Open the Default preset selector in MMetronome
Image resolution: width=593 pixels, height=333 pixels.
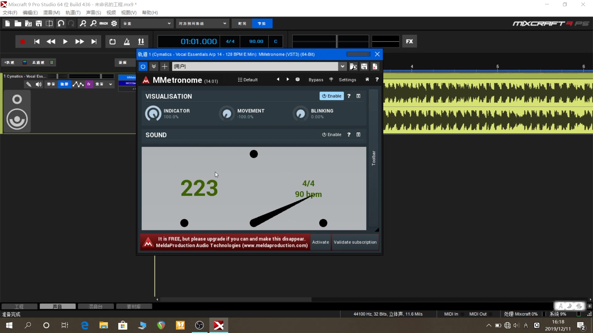tap(248, 80)
